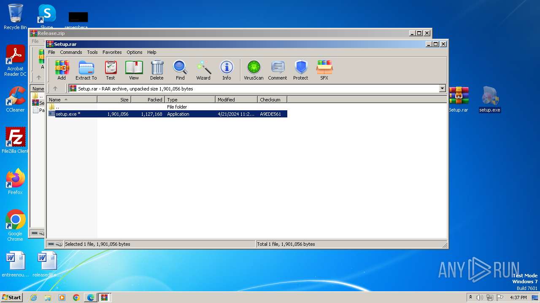Click WinRAR taskbar button
540x303 pixels.
[104, 298]
